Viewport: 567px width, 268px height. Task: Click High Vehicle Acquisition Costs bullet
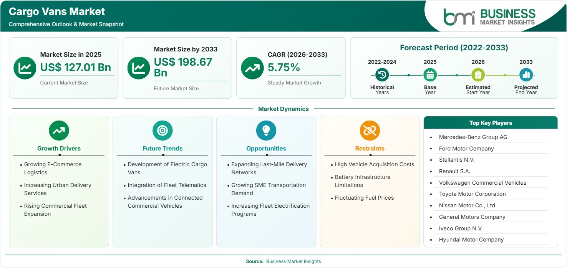(375, 164)
